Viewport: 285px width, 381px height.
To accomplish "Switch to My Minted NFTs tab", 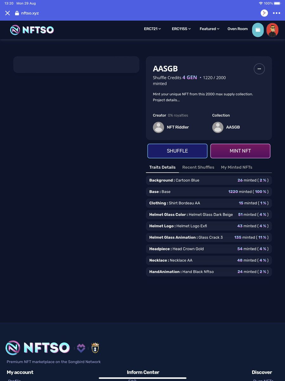I will click(236, 167).
